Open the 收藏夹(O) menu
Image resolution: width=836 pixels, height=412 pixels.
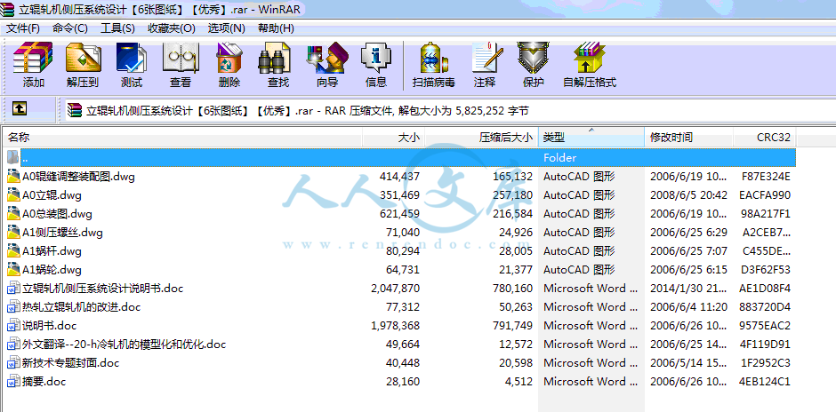click(172, 28)
